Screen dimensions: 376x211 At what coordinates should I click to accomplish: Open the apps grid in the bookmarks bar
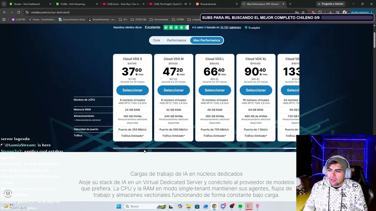coord(4,20)
